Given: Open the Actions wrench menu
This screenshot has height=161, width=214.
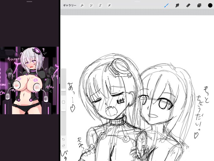Looking at the screenshot, I should point(82,5).
